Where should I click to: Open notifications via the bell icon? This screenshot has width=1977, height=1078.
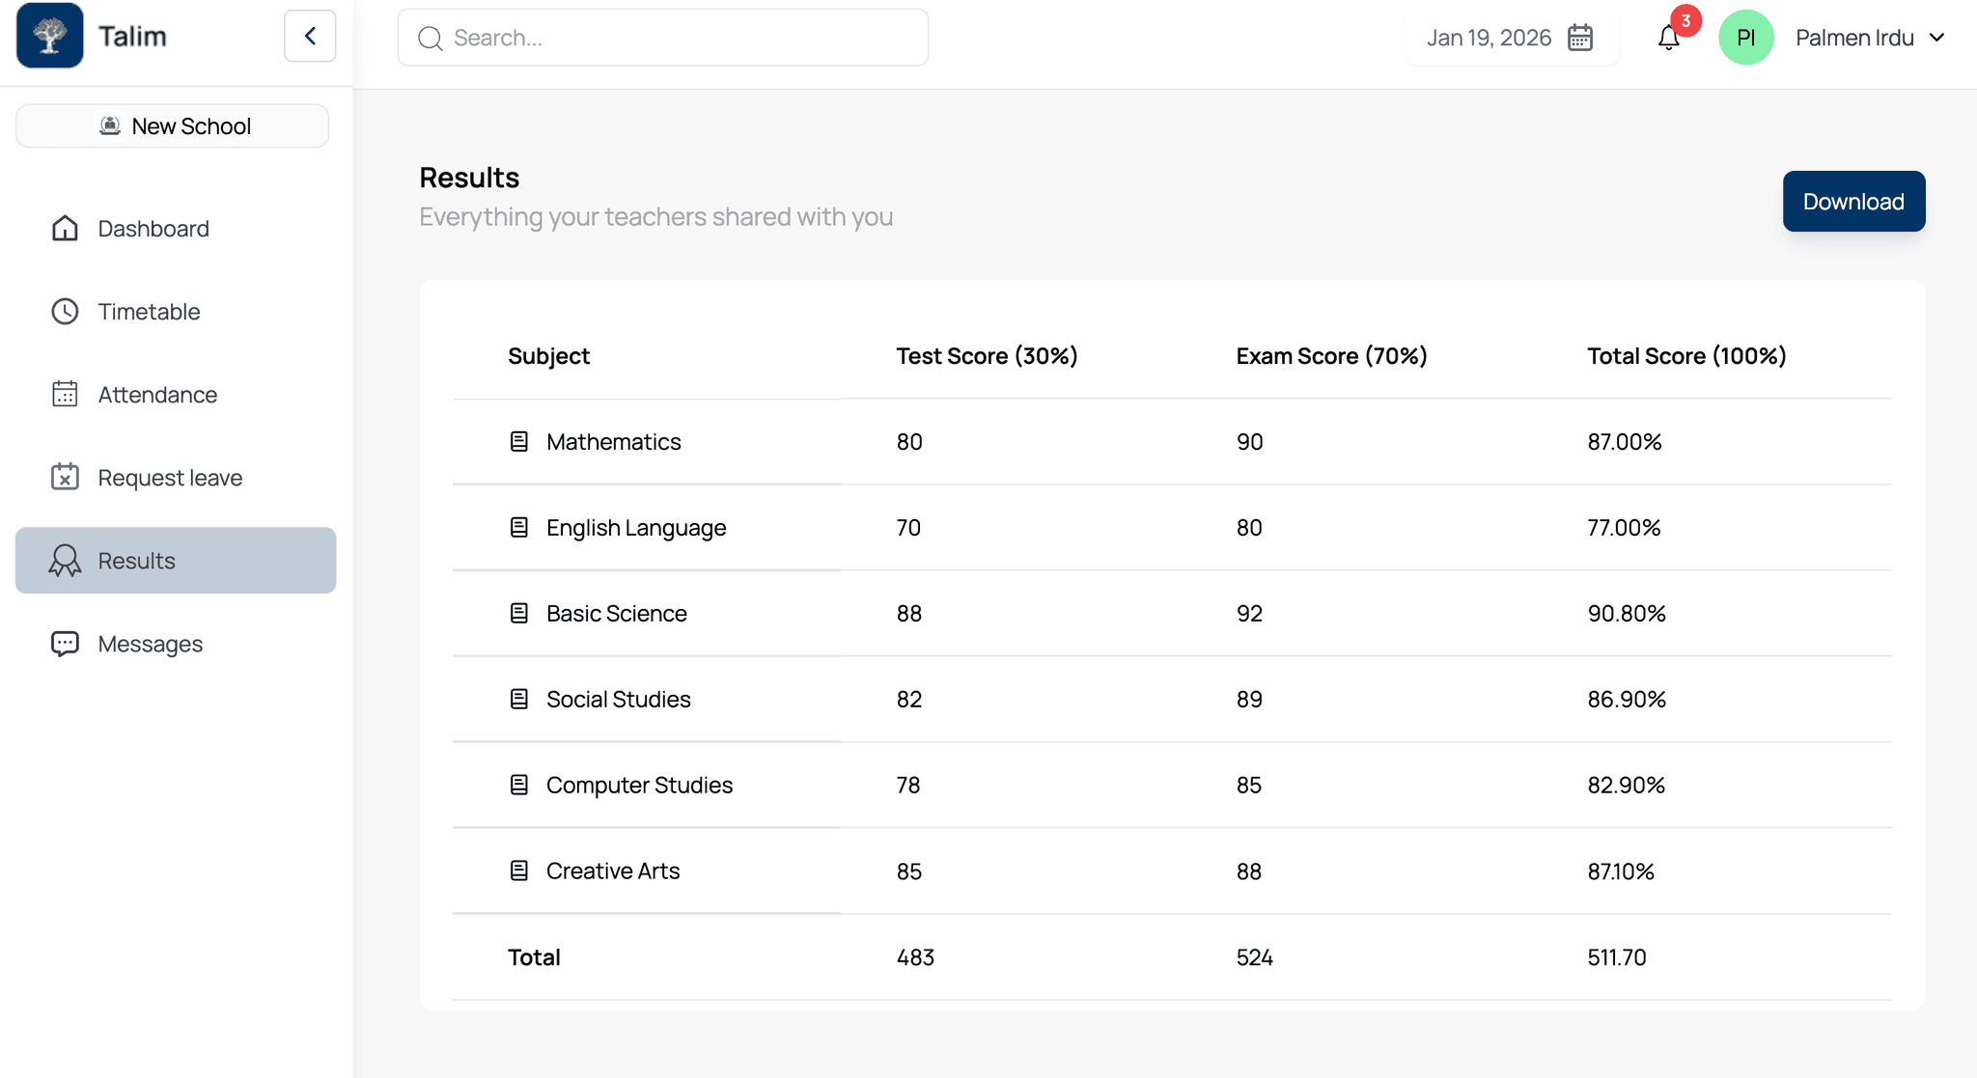(x=1668, y=39)
